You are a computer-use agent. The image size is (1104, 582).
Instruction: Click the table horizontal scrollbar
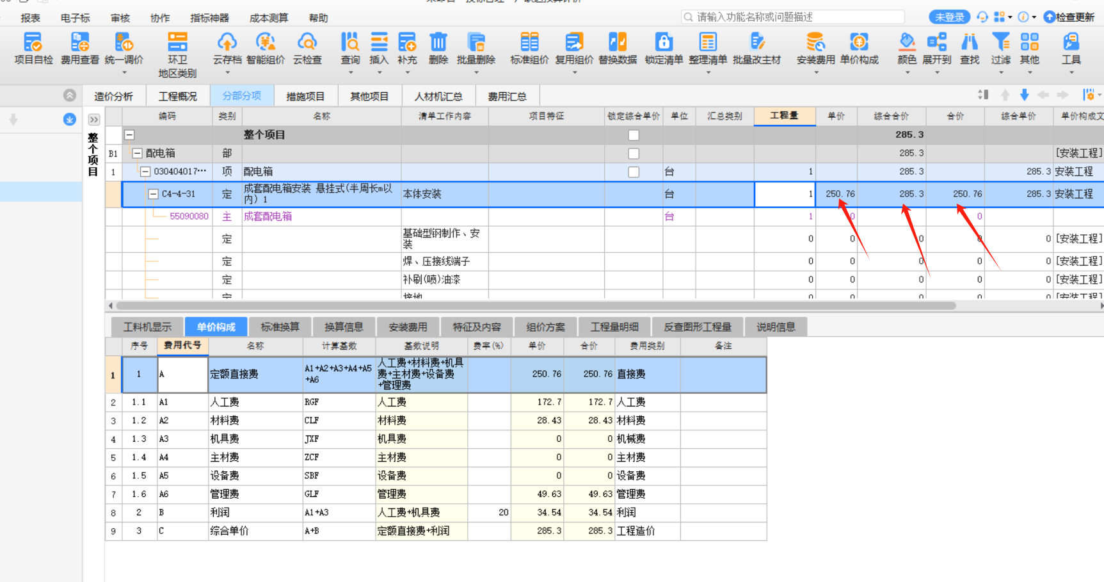pyautogui.click(x=536, y=305)
